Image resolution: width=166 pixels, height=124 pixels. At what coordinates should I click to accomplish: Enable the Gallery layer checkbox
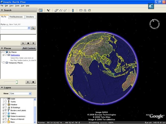(x=6, y=113)
